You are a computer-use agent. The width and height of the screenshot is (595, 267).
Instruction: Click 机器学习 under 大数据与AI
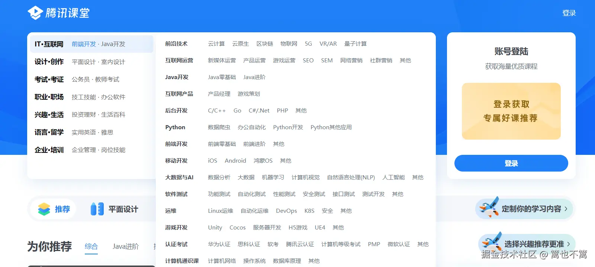(273, 178)
